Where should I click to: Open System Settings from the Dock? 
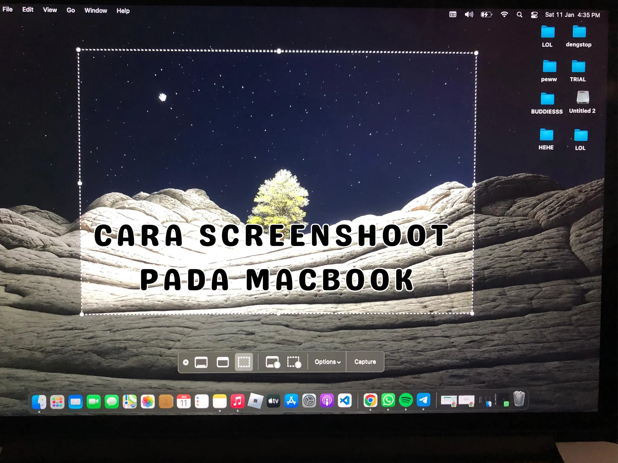coord(309,401)
